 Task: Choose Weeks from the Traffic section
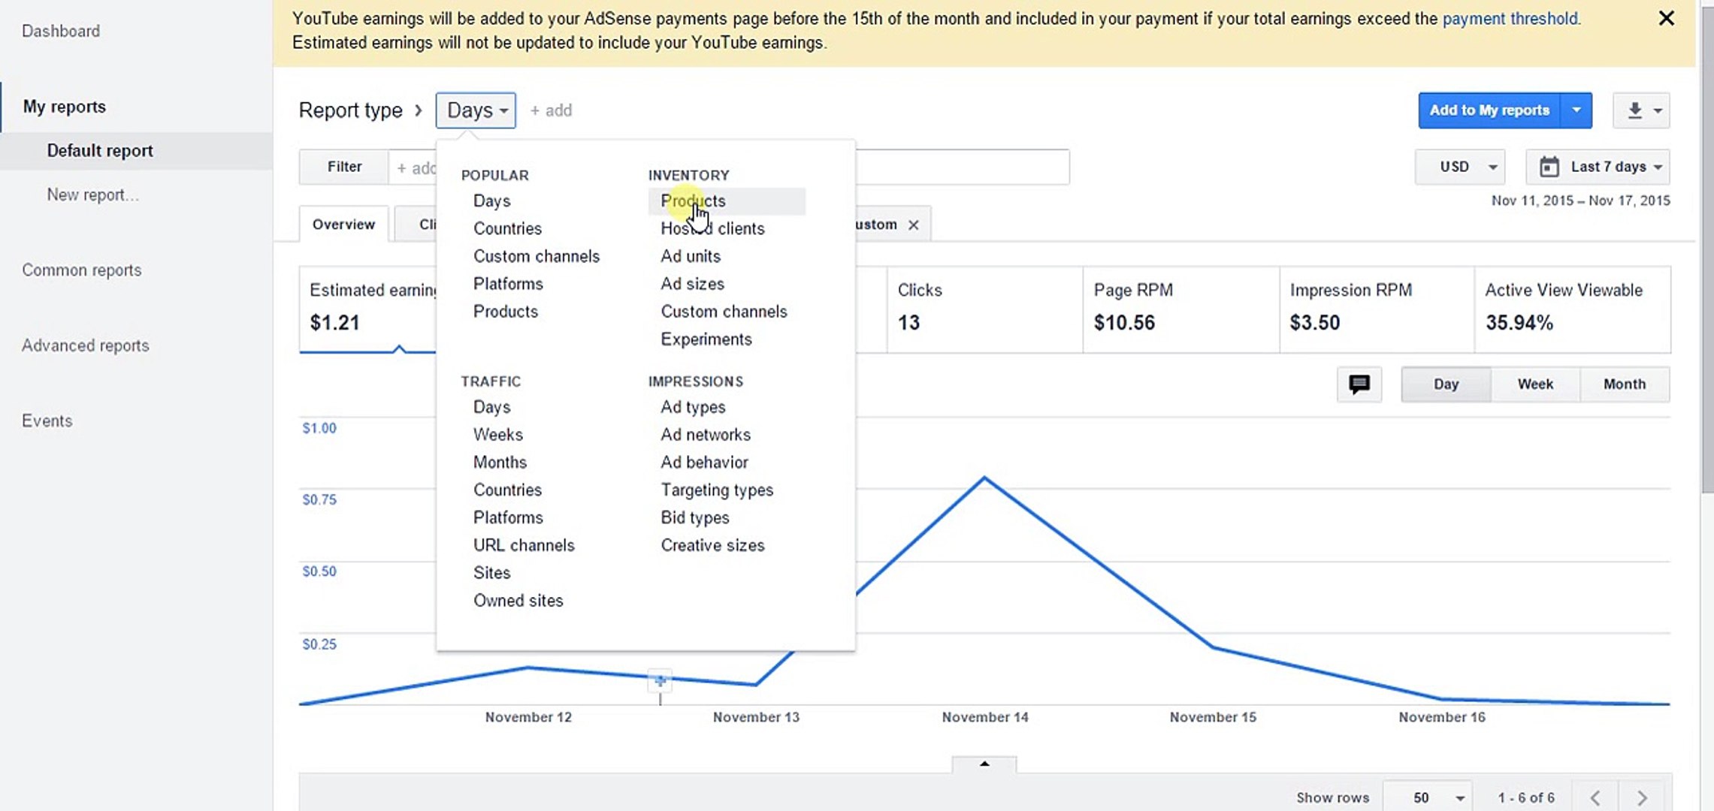click(498, 435)
